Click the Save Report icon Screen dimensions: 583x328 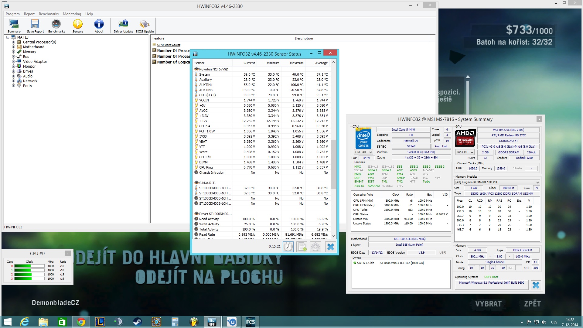35,26
